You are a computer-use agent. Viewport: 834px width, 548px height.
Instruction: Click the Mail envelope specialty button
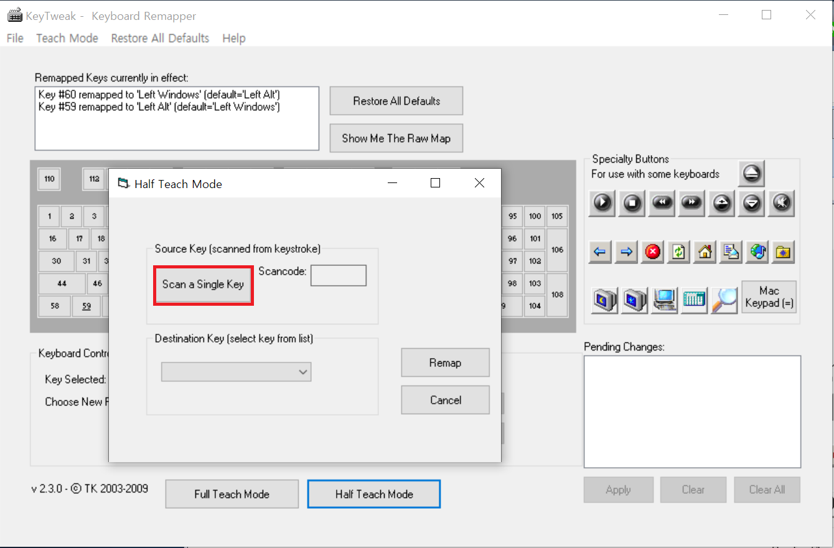tap(731, 252)
